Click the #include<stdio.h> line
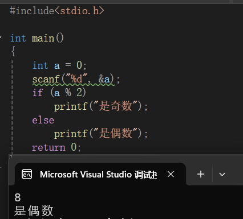 pos(57,11)
